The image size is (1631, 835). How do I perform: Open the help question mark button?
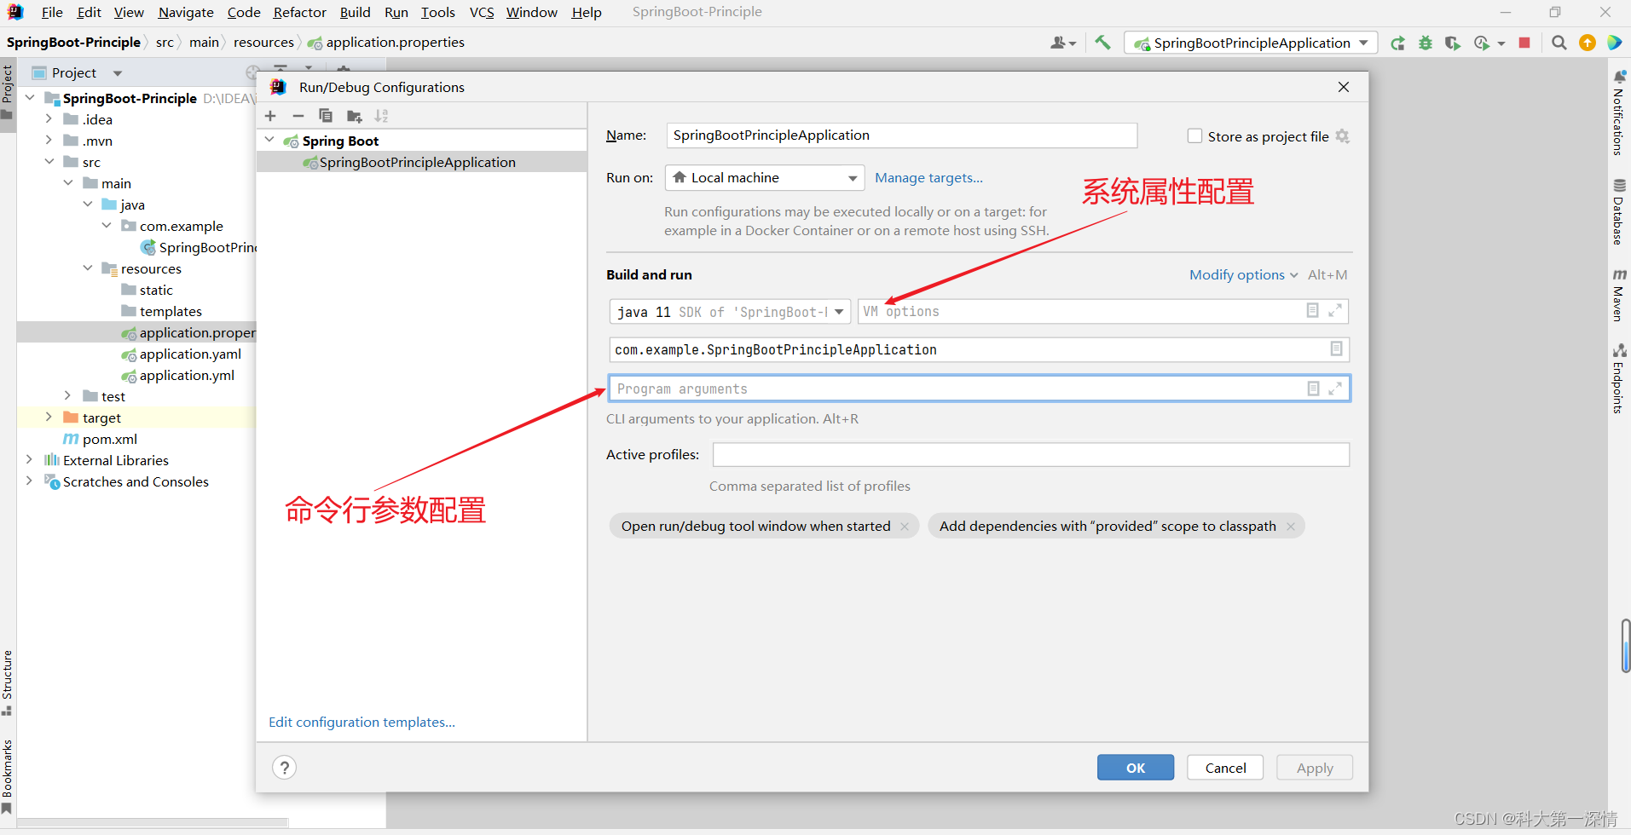pos(285,768)
